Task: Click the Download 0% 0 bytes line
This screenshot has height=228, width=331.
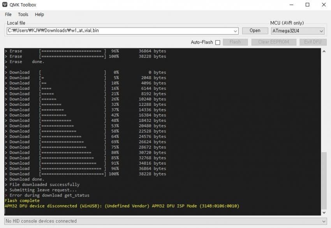Action: (x=86, y=72)
